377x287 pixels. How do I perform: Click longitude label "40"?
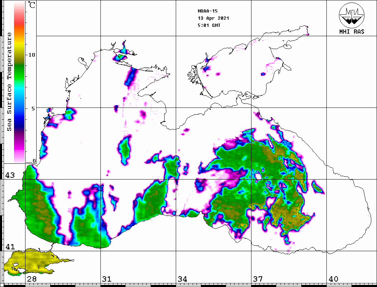[x=333, y=279]
